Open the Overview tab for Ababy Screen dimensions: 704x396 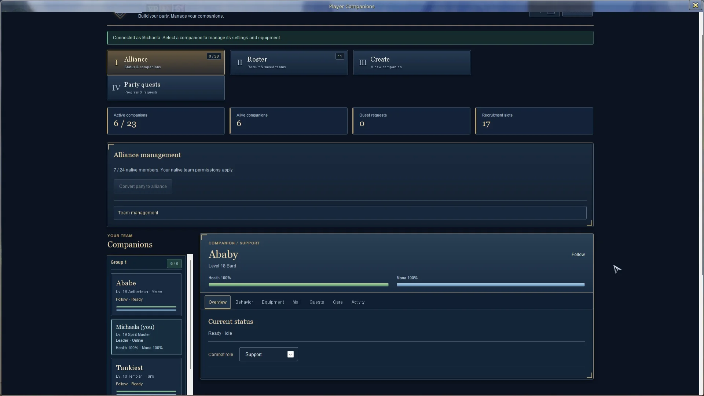(217, 302)
